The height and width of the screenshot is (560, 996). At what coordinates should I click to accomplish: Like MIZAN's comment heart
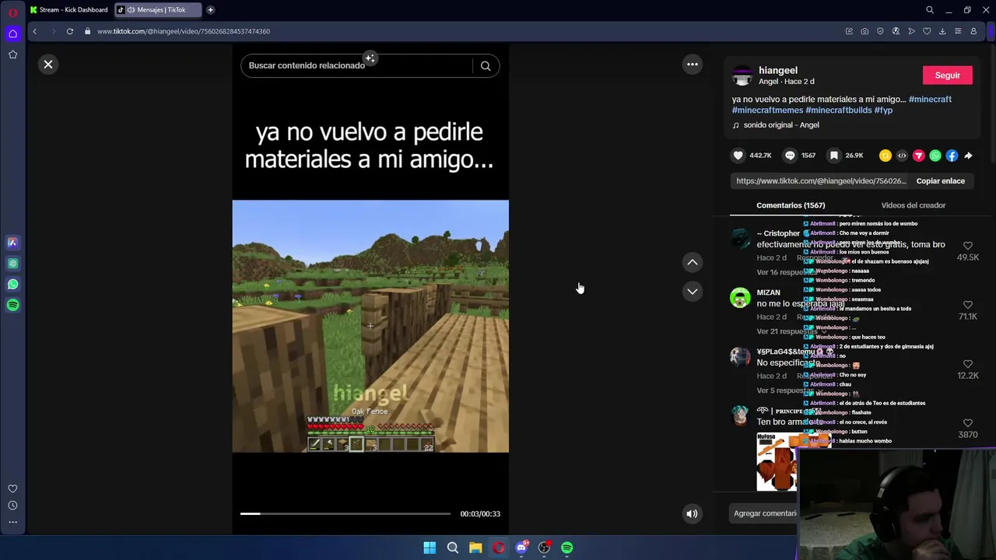pos(967,305)
